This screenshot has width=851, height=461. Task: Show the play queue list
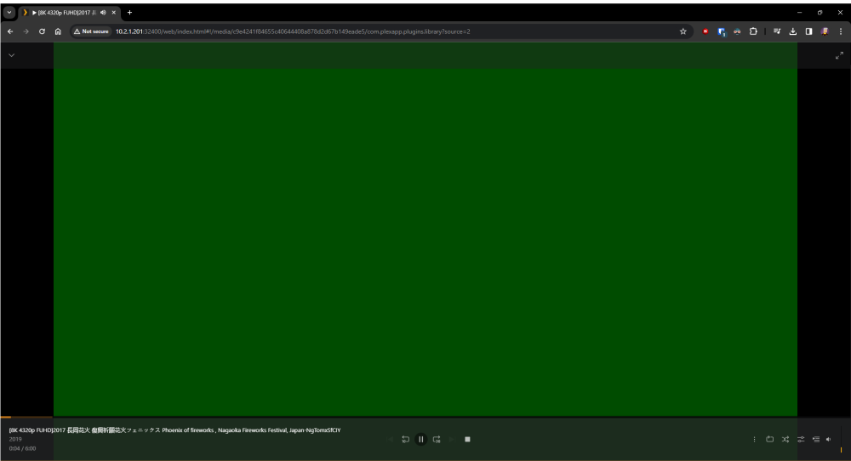pos(816,439)
